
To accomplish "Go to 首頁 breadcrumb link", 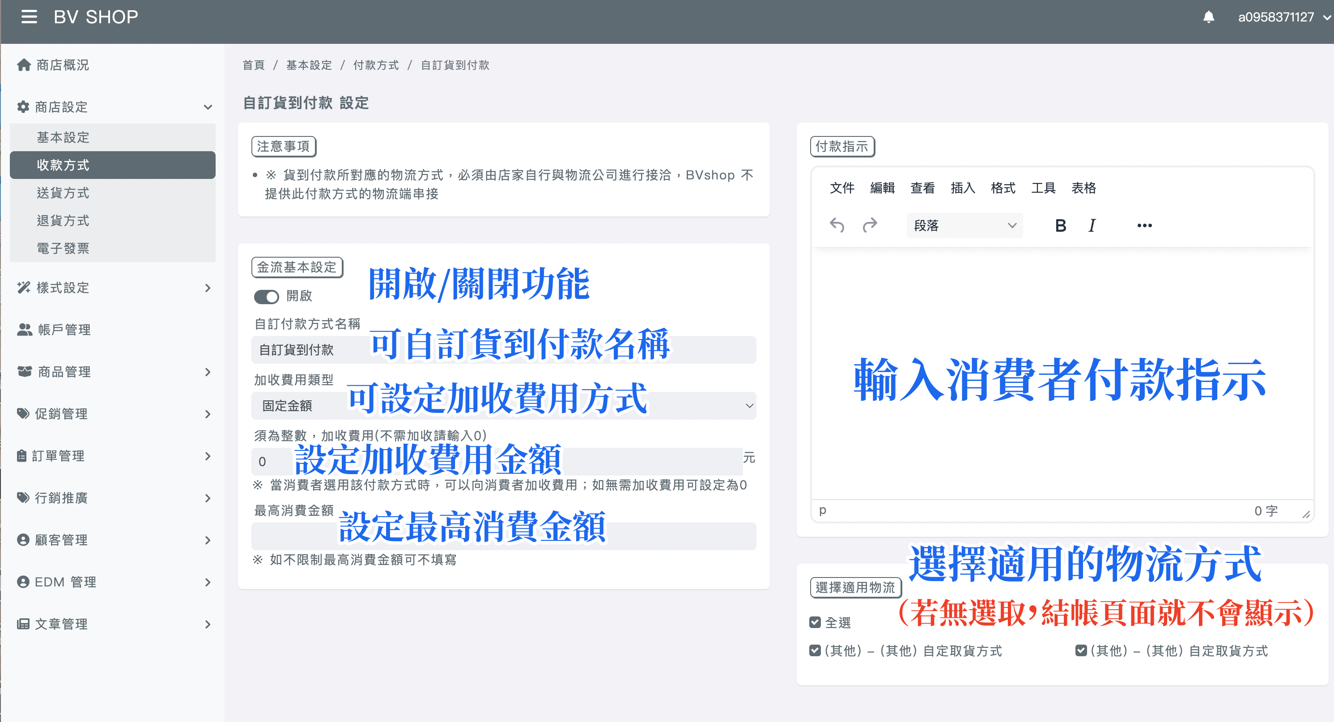I will [254, 65].
